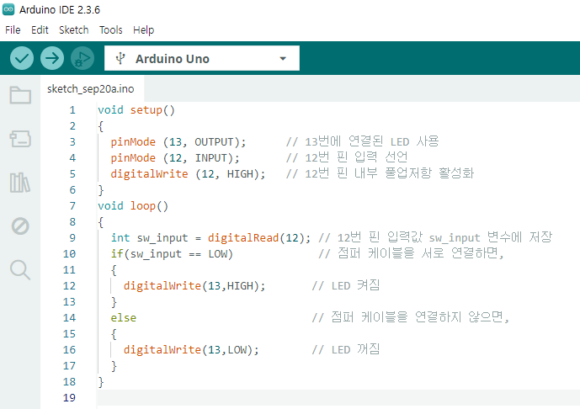
Task: Click line number 7 in gutter
Action: (x=72, y=206)
